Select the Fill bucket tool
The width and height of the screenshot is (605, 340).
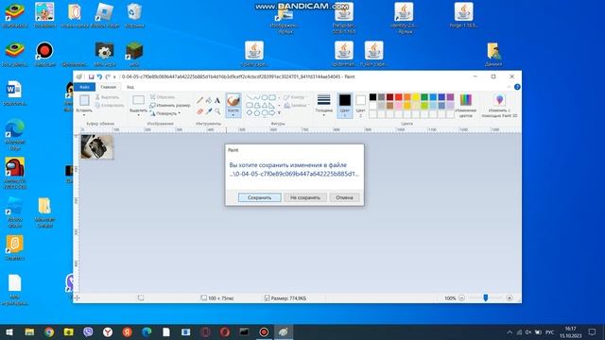(209, 100)
